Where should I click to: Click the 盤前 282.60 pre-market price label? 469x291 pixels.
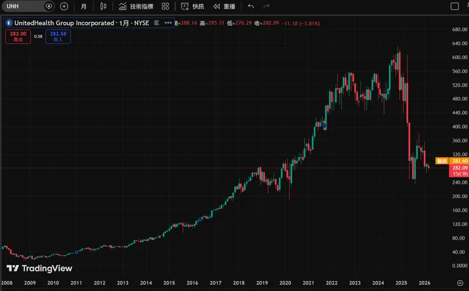pyautogui.click(x=453, y=161)
